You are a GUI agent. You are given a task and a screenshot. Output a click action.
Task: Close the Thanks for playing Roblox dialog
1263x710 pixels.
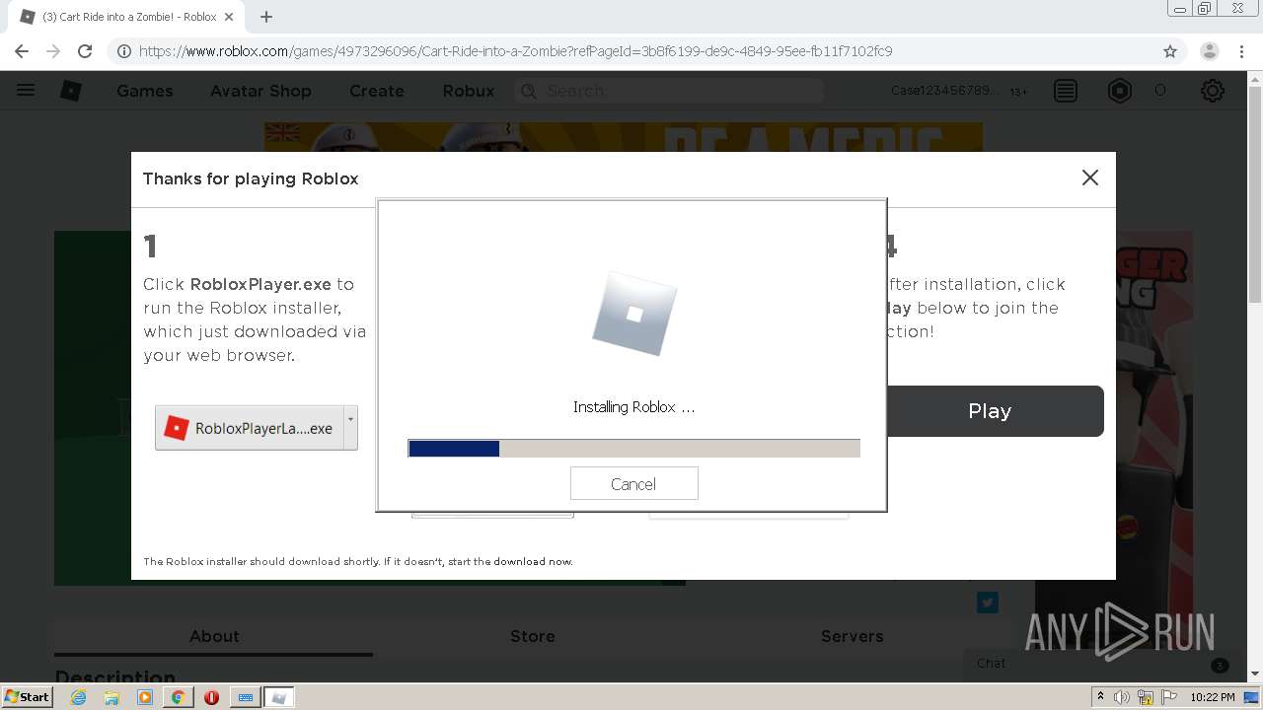click(1089, 177)
